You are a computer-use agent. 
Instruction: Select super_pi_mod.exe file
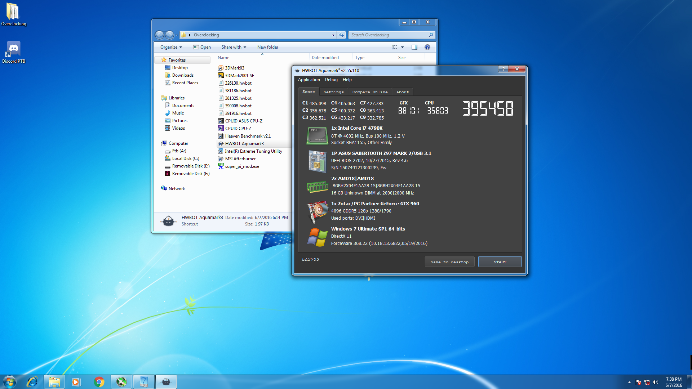[239, 166]
